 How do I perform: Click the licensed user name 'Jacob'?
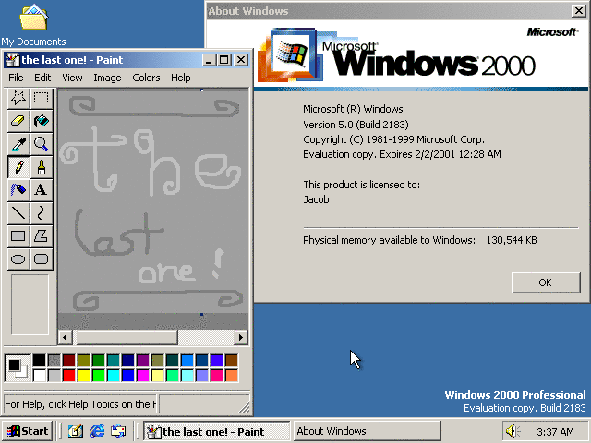316,199
